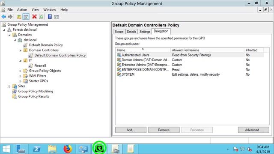Sort by the Name column header
Viewport: 274px width, 154px height.
(143, 50)
